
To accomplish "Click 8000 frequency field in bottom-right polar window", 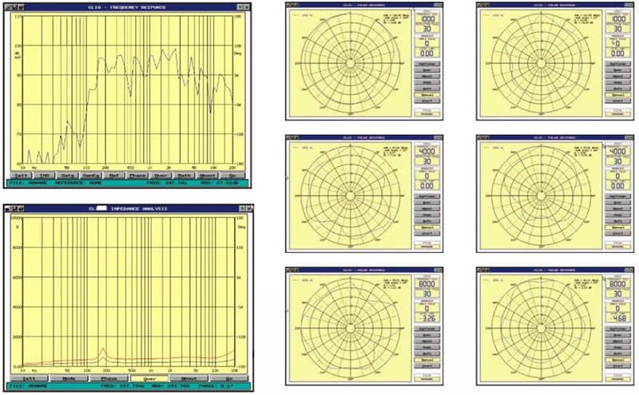I will tap(617, 284).
